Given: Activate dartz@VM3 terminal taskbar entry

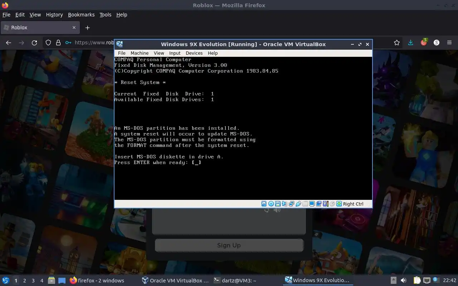Looking at the screenshot, I should point(235,281).
